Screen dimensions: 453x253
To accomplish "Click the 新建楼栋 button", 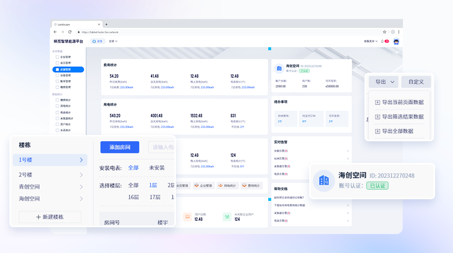I will click(x=50, y=217).
